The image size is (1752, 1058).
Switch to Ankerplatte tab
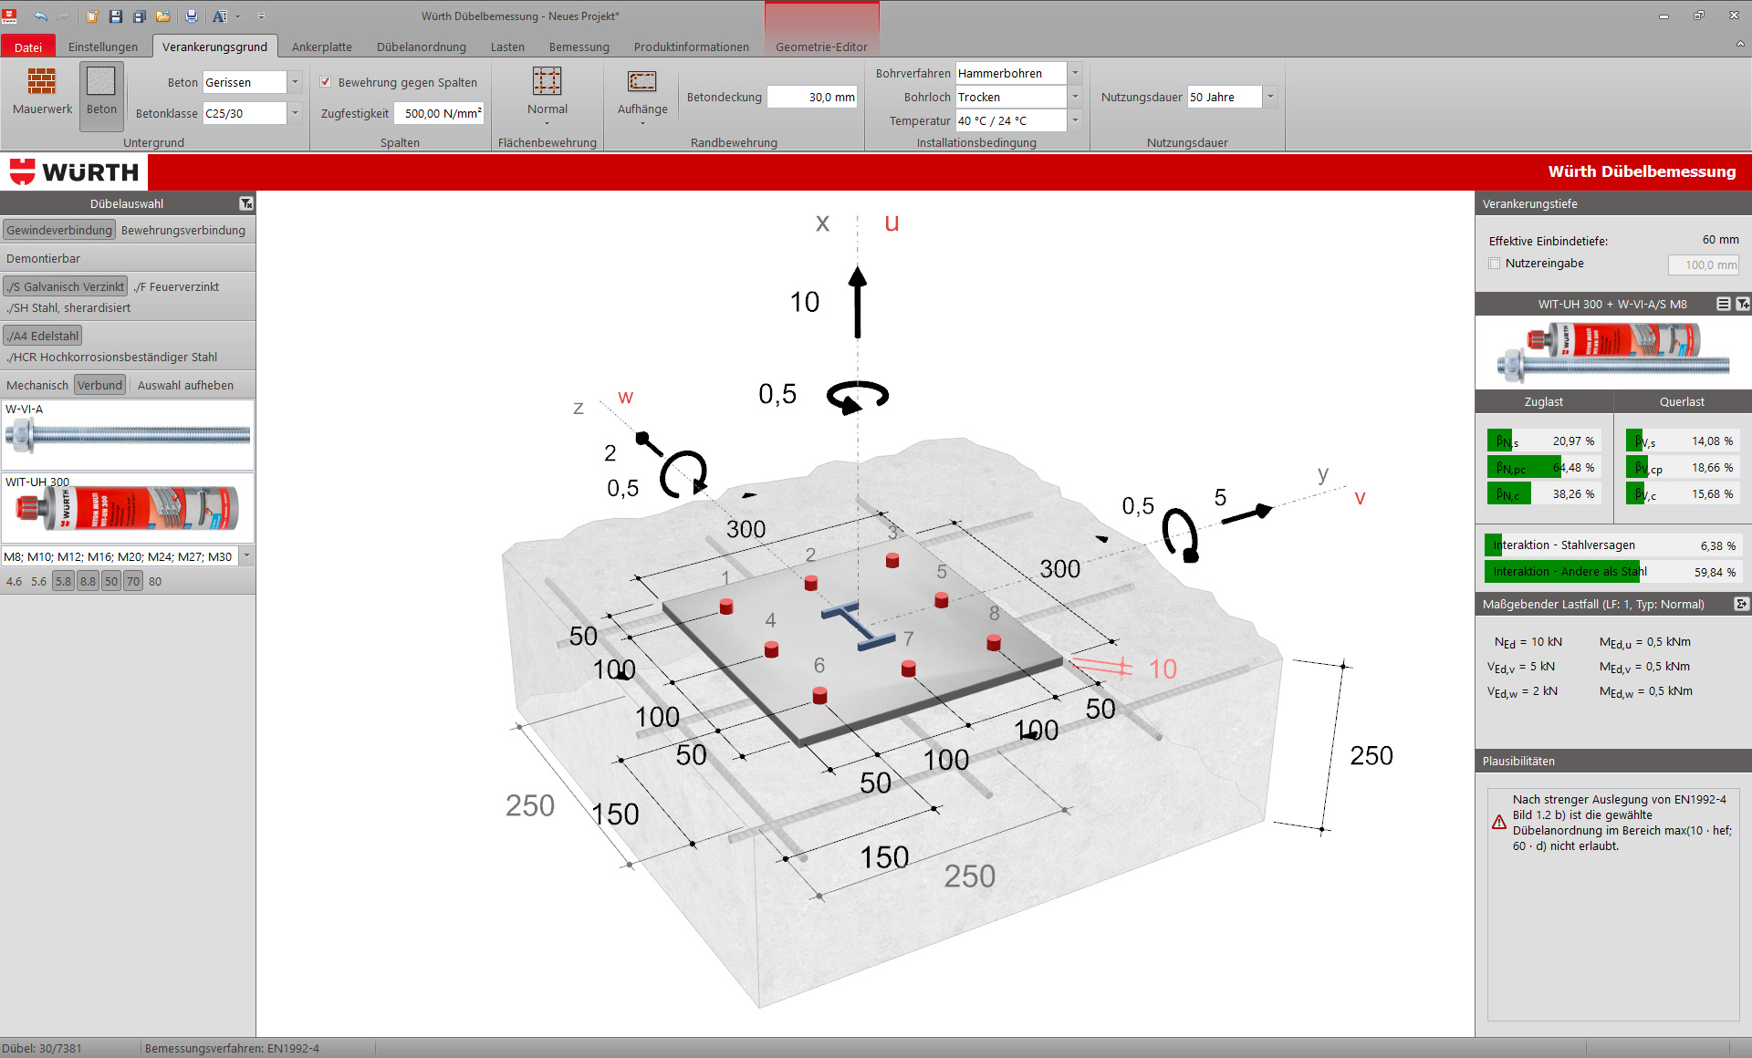(x=322, y=47)
